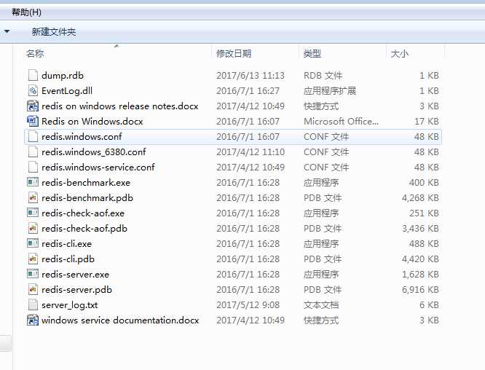Click the size 251 KB cell
The height and width of the screenshot is (370, 485).
424,213
